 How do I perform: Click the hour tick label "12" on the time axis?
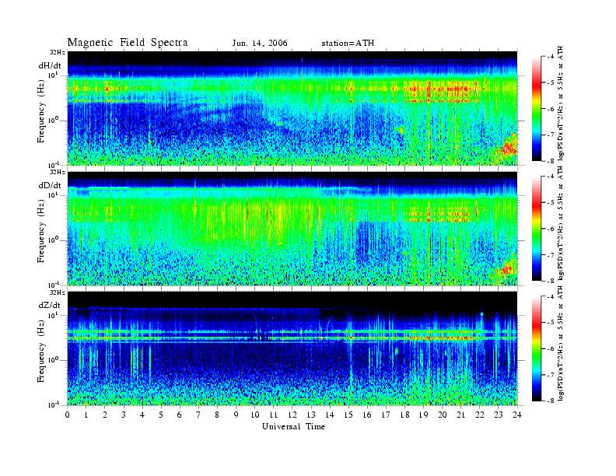pyautogui.click(x=292, y=415)
